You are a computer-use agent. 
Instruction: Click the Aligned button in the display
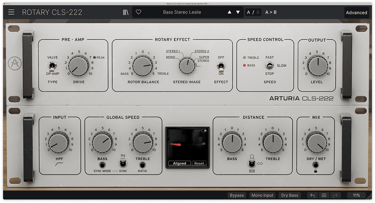pyautogui.click(x=180, y=163)
